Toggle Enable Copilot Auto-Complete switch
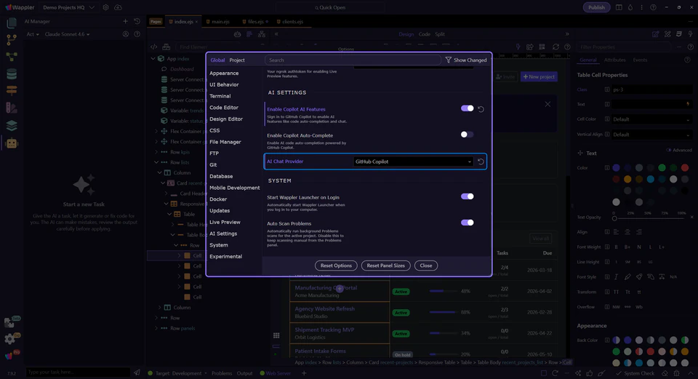 point(467,135)
